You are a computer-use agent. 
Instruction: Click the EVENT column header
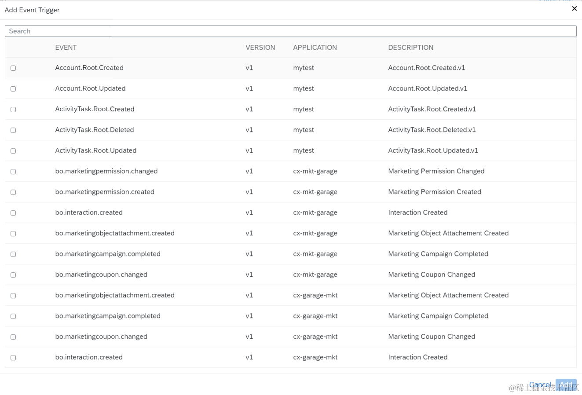click(66, 48)
